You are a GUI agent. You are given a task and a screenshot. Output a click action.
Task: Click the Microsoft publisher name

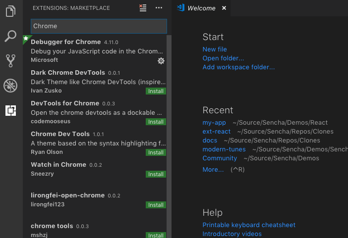45,60
